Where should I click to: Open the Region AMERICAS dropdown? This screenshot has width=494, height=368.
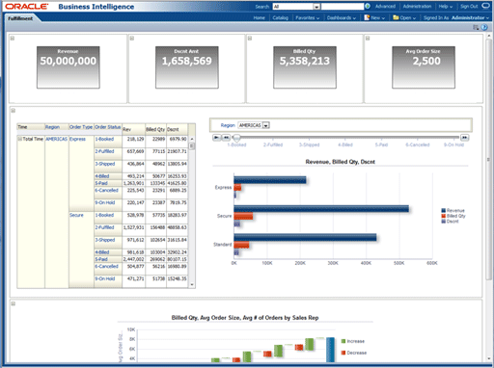(x=266, y=125)
